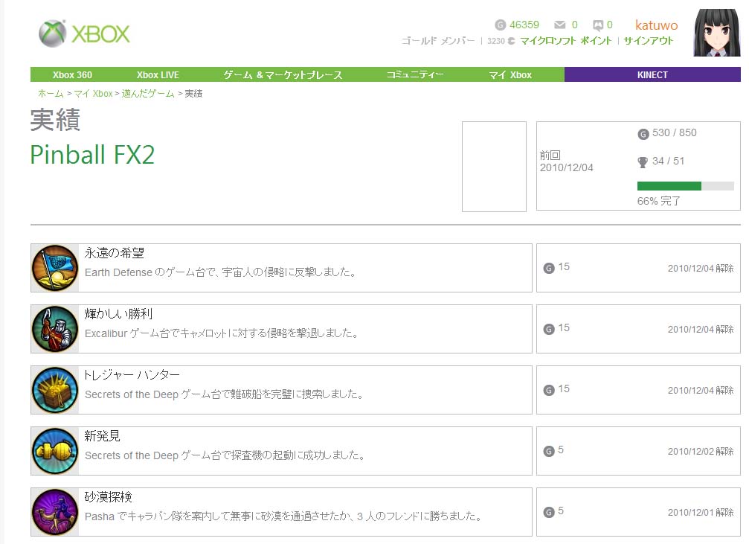Click the gamerscore G icon beside 46359
Image resolution: width=749 pixels, height=544 pixels.
(x=500, y=25)
